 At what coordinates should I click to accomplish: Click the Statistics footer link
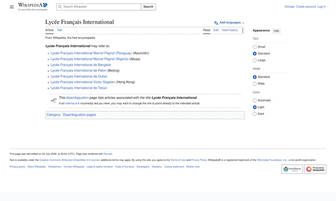point(156,166)
